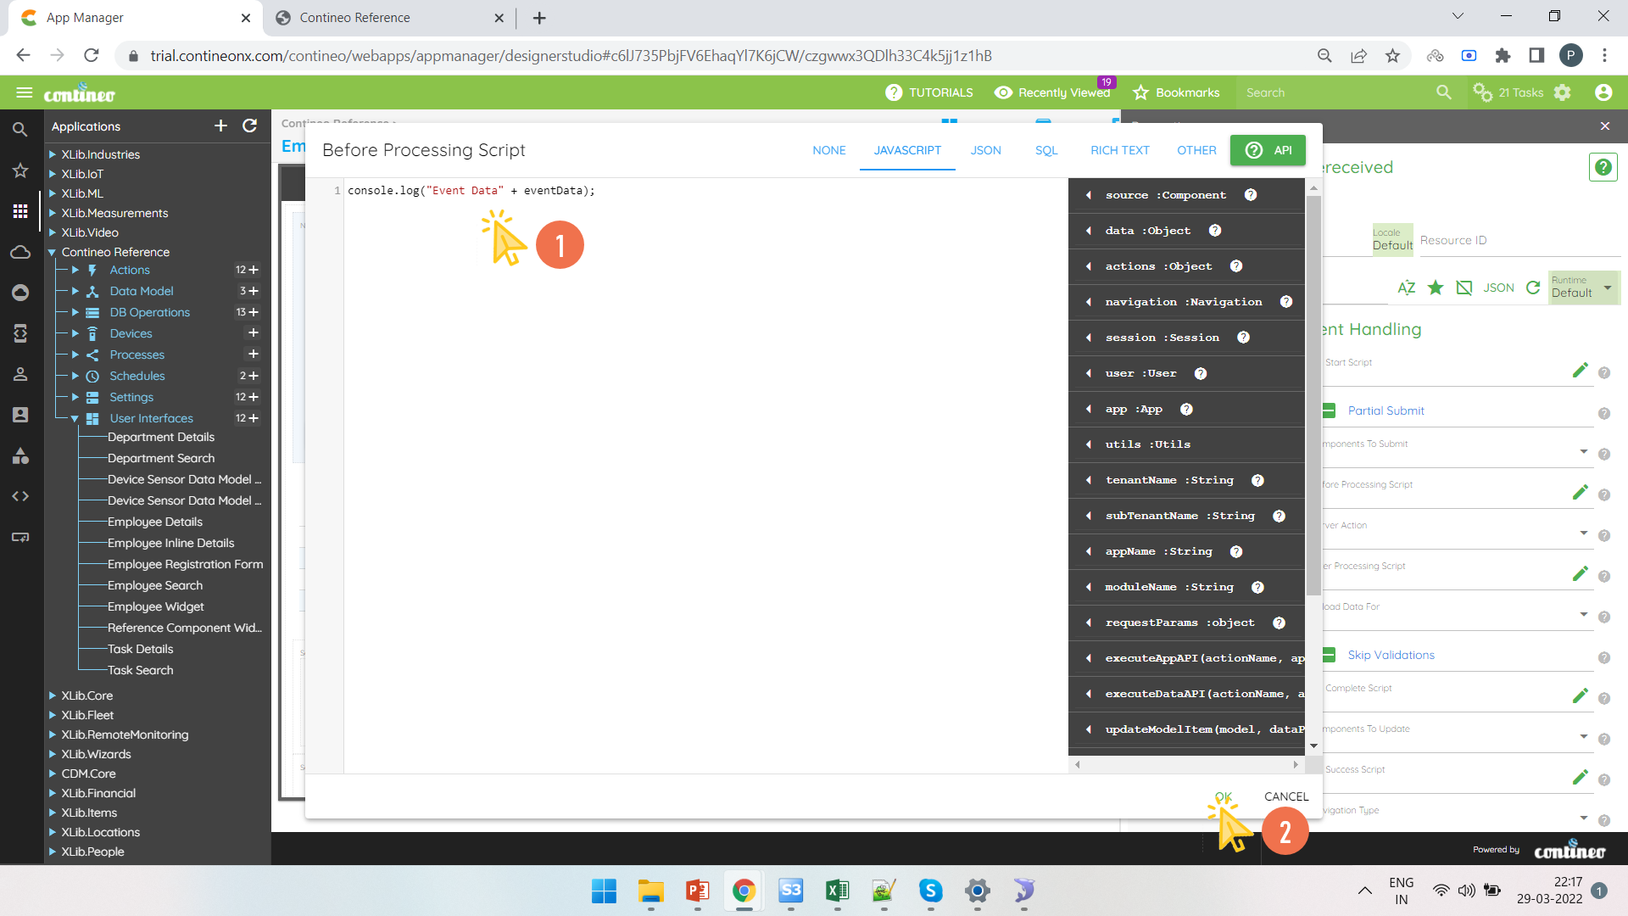Select the SQL script type tab

1045,150
